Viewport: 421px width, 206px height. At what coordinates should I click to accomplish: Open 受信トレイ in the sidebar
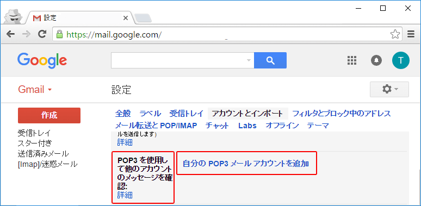pyautogui.click(x=34, y=133)
